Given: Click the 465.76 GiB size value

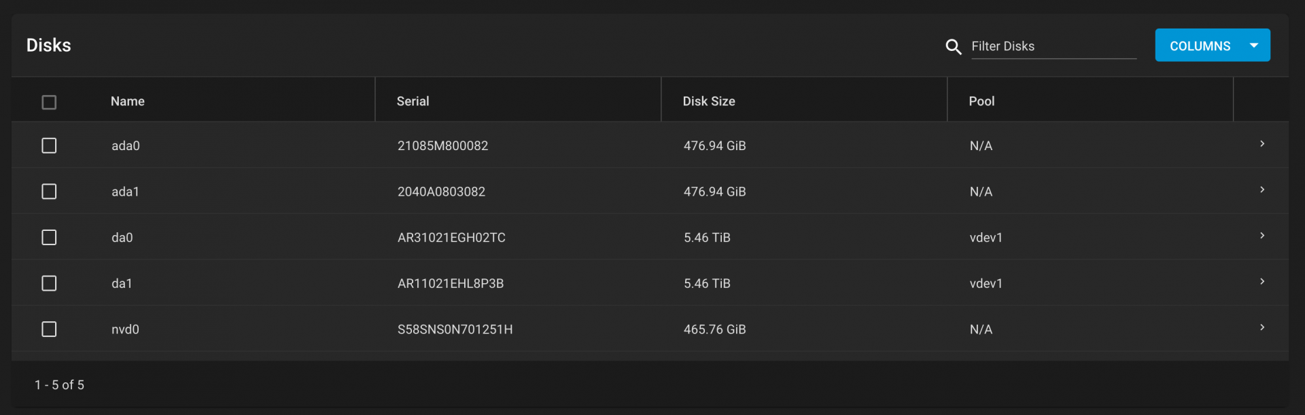Looking at the screenshot, I should point(714,329).
